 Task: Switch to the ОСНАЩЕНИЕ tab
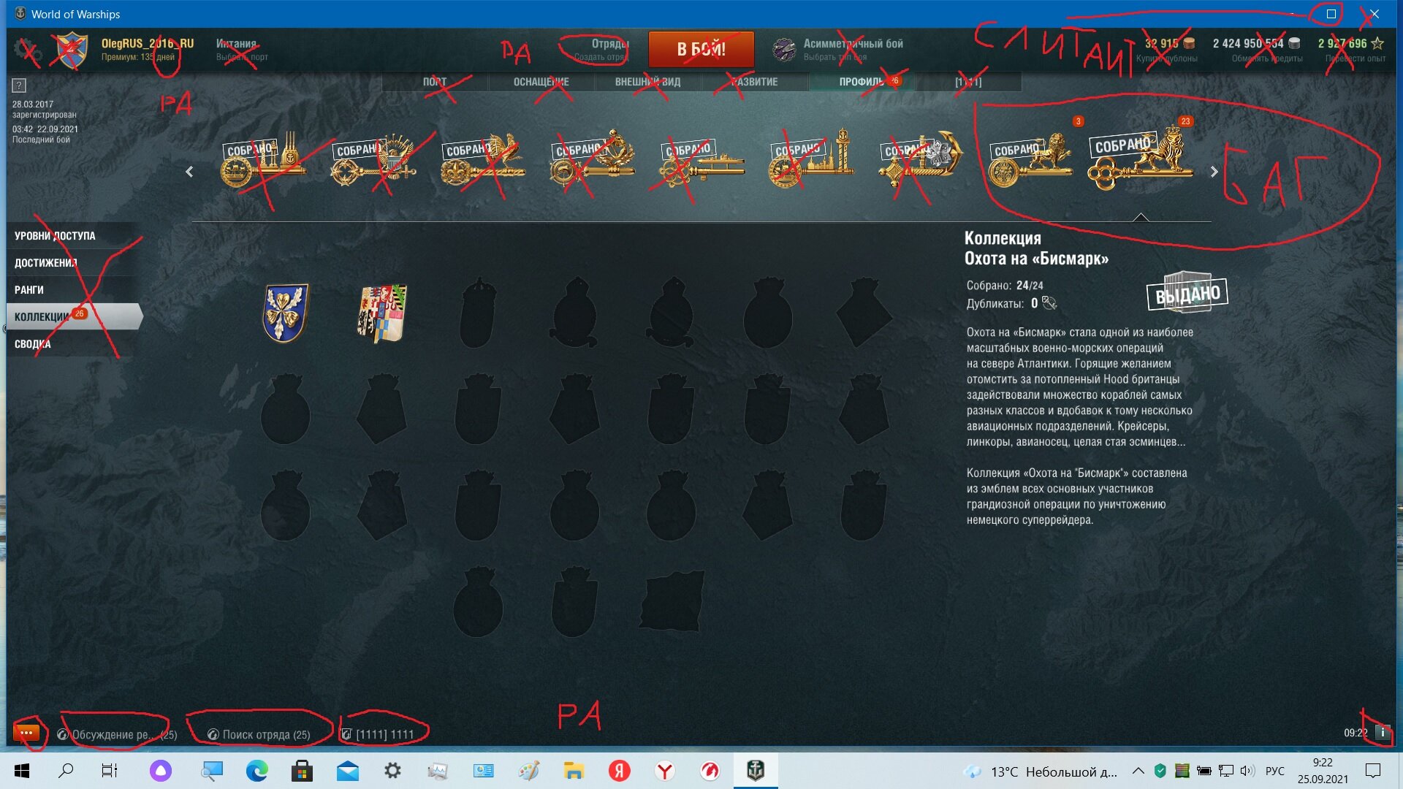click(x=541, y=82)
